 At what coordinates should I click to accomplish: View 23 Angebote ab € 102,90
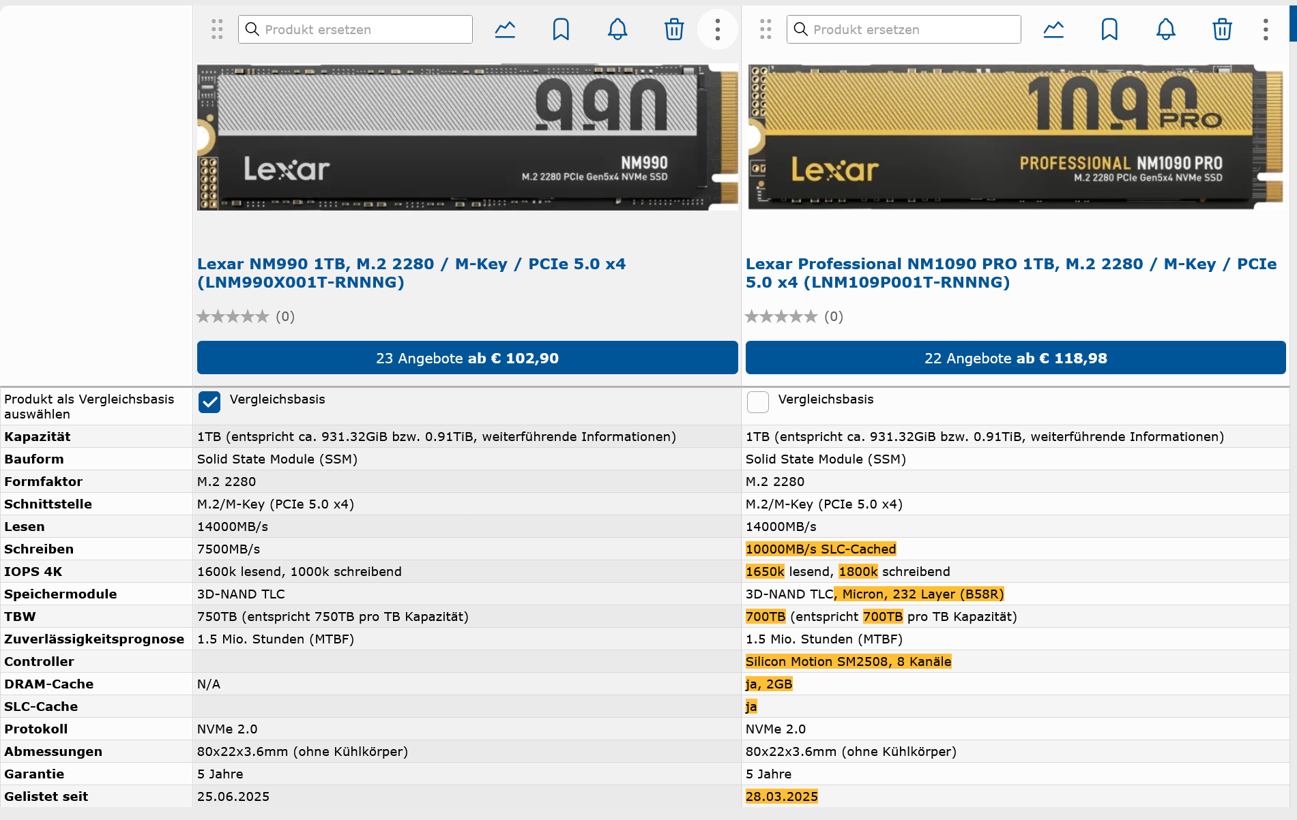[467, 358]
